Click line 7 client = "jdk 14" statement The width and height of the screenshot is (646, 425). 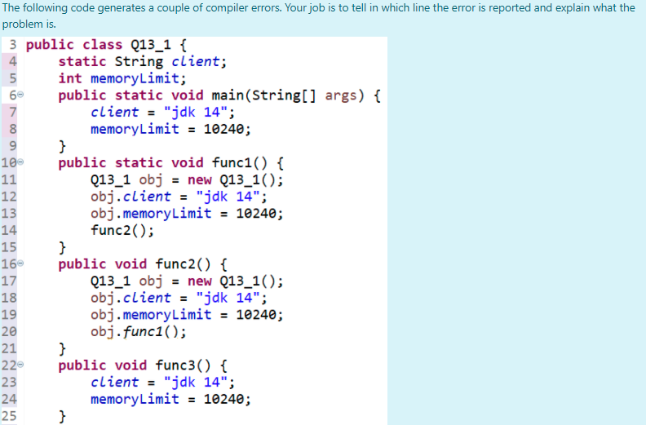tap(163, 112)
